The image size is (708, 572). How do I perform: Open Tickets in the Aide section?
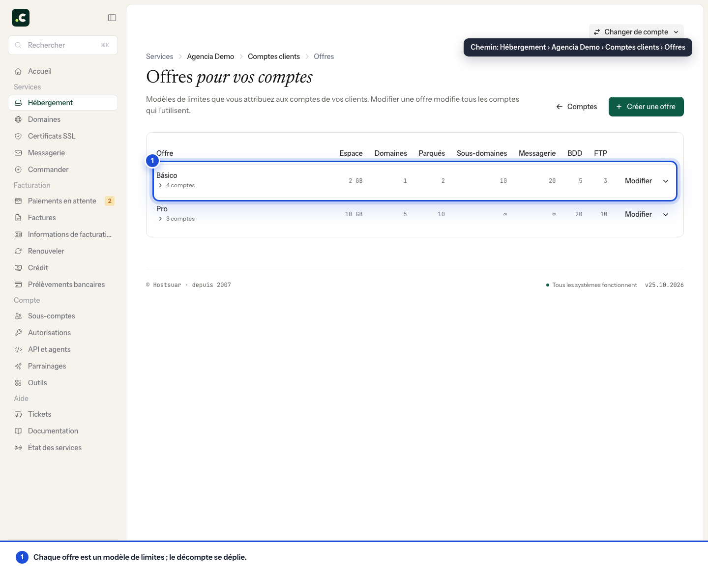[63, 414]
